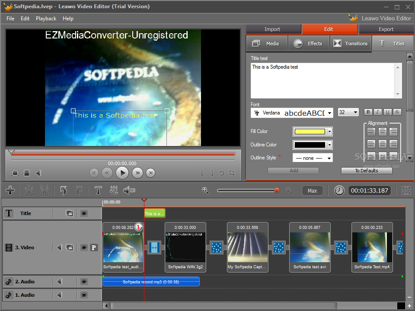Open the audio mixer sliders tool
The height and width of the screenshot is (311, 415).
pos(114,190)
